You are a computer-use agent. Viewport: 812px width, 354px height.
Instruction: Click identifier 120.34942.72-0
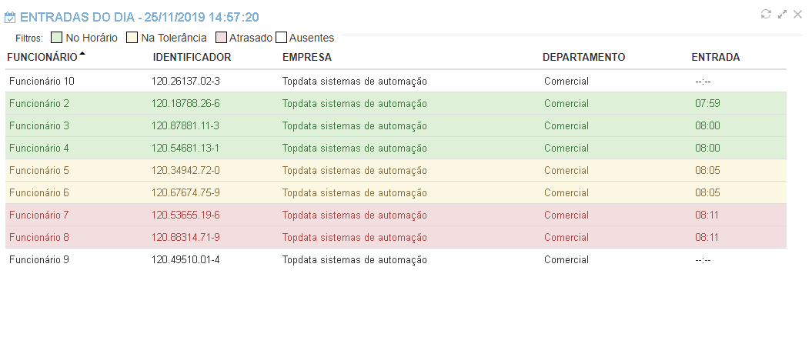pyautogui.click(x=185, y=170)
